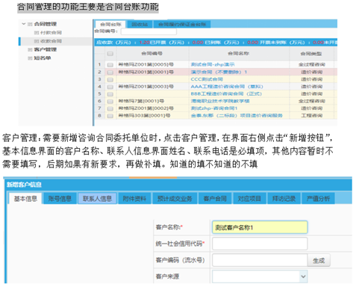
Task: Tick the checkbox in row 1
Action: (110, 65)
